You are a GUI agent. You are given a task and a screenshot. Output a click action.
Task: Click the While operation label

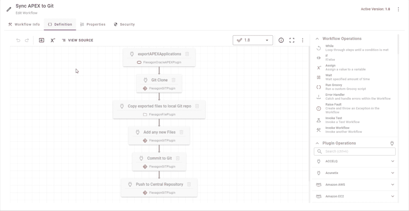[x=330, y=46]
